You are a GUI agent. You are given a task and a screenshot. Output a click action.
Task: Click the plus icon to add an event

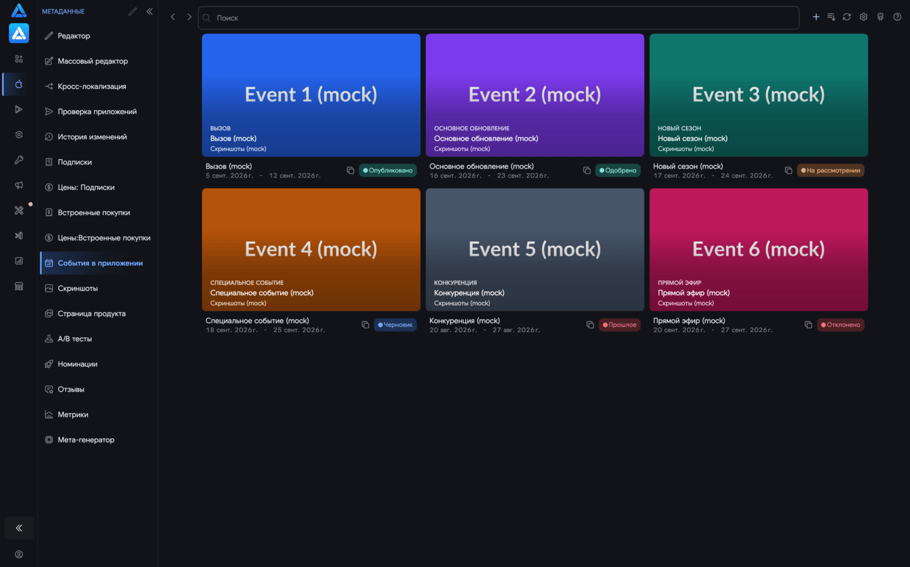coord(816,17)
